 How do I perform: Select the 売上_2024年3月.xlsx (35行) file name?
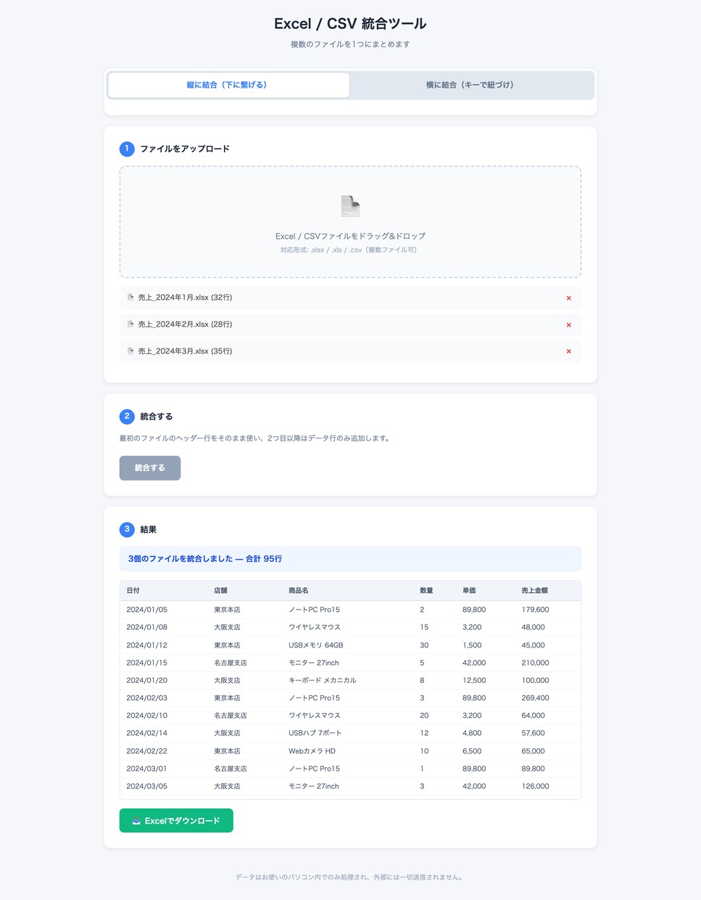point(185,351)
